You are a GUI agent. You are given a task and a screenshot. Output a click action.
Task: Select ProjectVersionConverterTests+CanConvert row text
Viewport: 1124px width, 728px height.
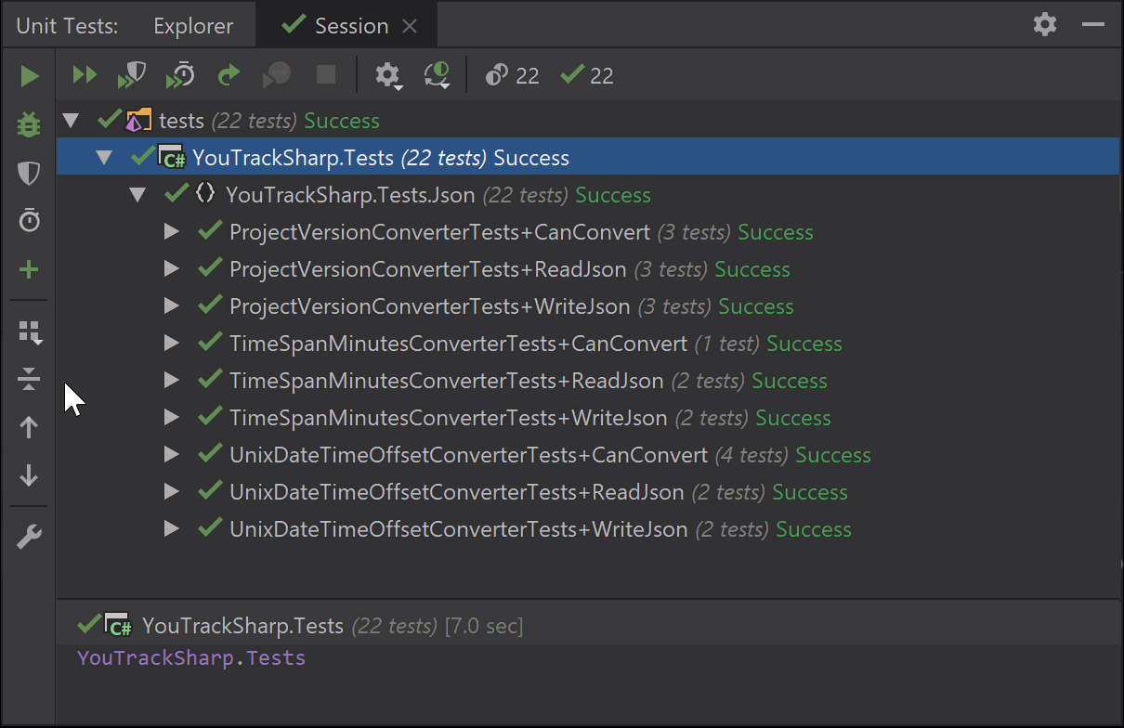pyautogui.click(x=439, y=232)
